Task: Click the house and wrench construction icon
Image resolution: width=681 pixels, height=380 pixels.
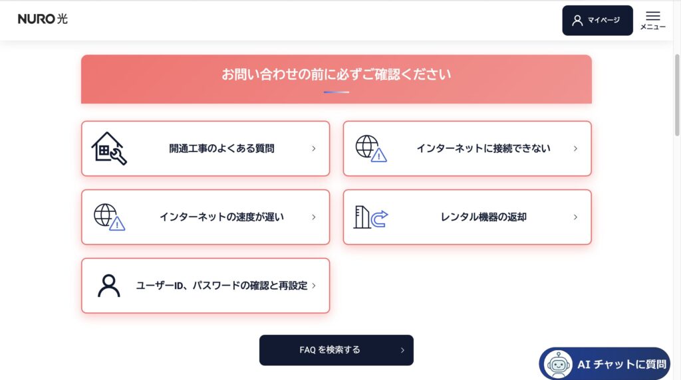Action: pyautogui.click(x=108, y=148)
